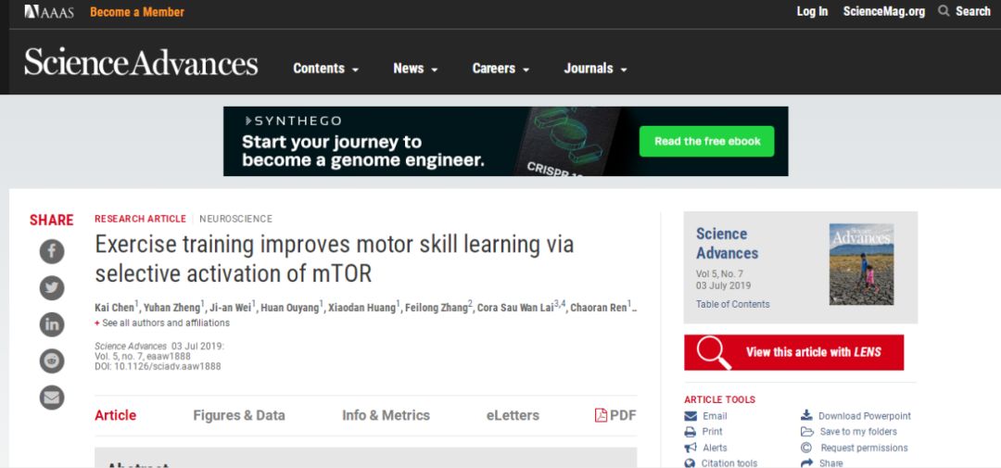The width and height of the screenshot is (1001, 468).
Task: Click Email envelope icon in Article Tools
Action: [x=691, y=416]
